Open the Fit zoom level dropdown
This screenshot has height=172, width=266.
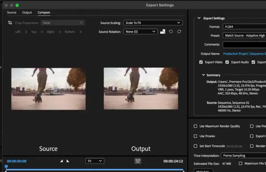[x=95, y=161]
